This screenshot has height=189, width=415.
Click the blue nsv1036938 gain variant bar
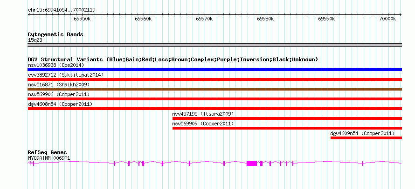point(214,70)
